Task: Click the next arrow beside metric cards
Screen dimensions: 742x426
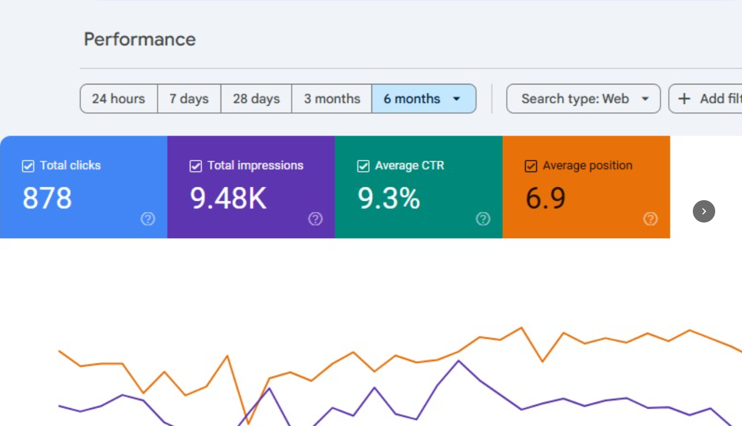Action: tap(703, 211)
